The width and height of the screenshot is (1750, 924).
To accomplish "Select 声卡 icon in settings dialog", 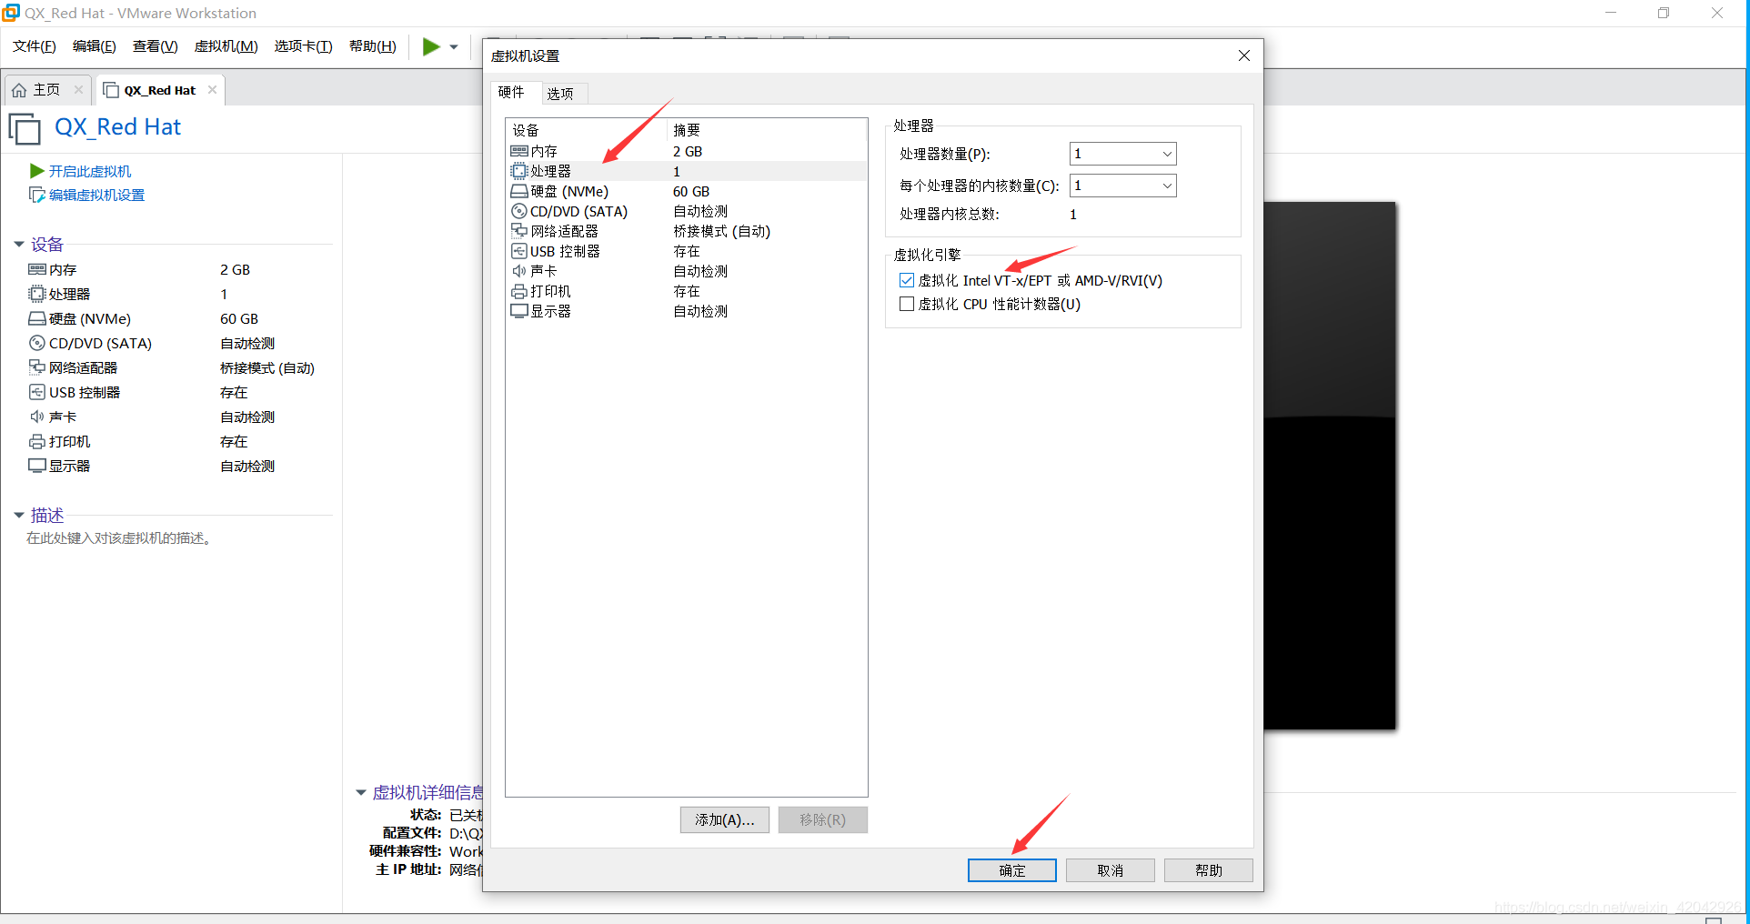I will (x=519, y=271).
